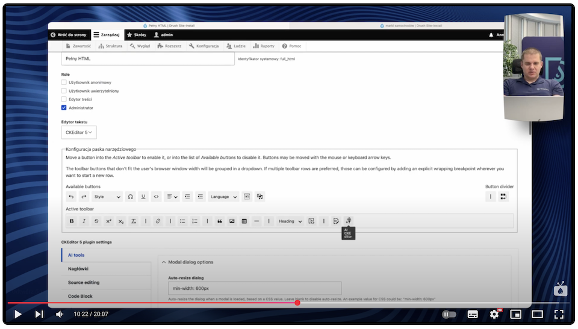
Task: Open the Style dropdown button
Action: [x=107, y=197]
